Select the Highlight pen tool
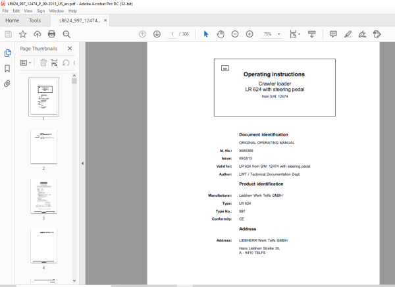395x287 pixels. [348, 34]
